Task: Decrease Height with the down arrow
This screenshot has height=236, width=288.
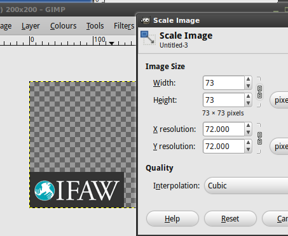Action: tap(248, 103)
